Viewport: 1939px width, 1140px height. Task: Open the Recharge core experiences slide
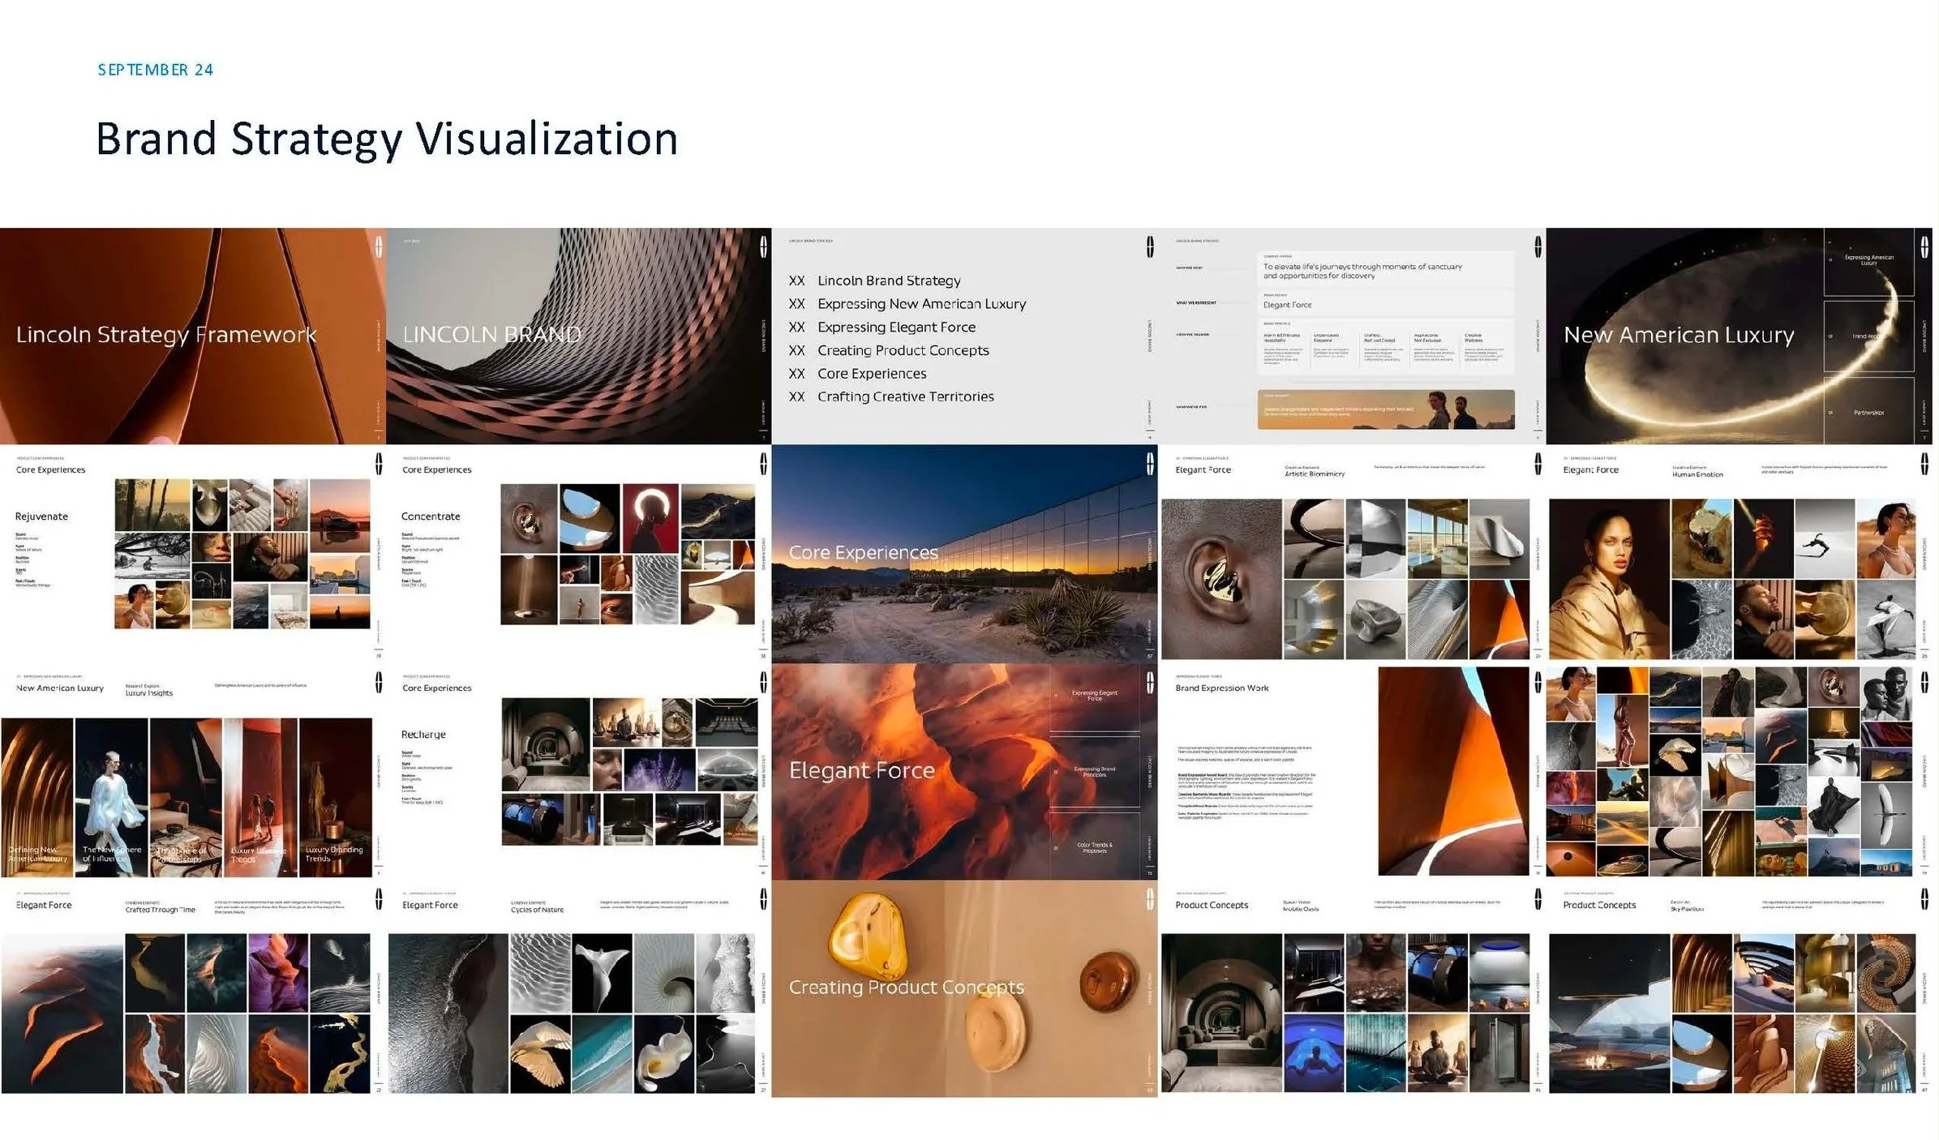coord(578,772)
